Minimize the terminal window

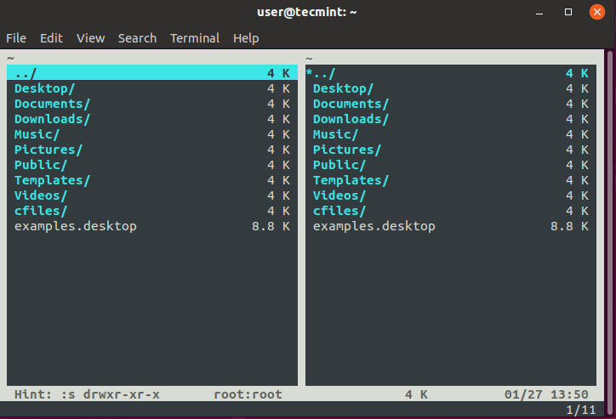[x=539, y=12]
